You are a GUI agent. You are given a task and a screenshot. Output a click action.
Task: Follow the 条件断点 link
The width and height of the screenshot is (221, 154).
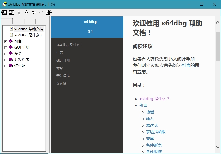click(154, 145)
